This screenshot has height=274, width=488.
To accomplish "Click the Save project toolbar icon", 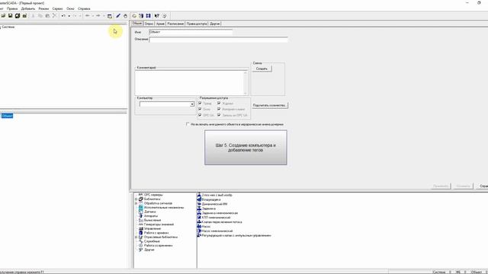I will (x=10, y=16).
